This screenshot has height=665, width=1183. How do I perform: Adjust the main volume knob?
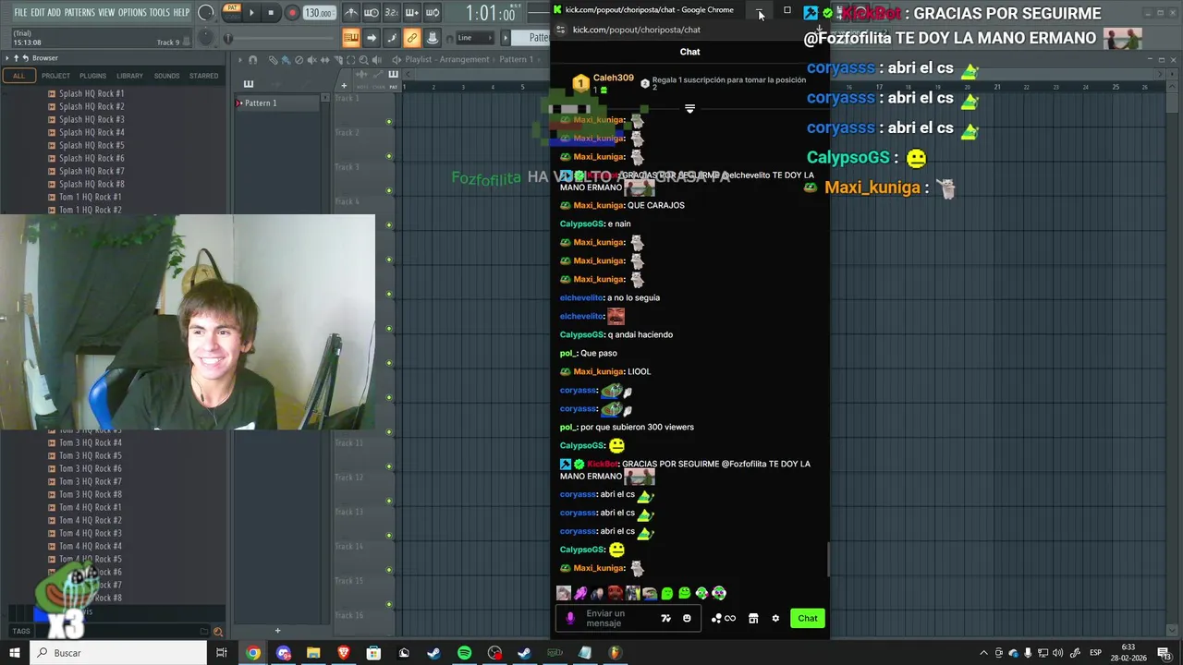(205, 12)
